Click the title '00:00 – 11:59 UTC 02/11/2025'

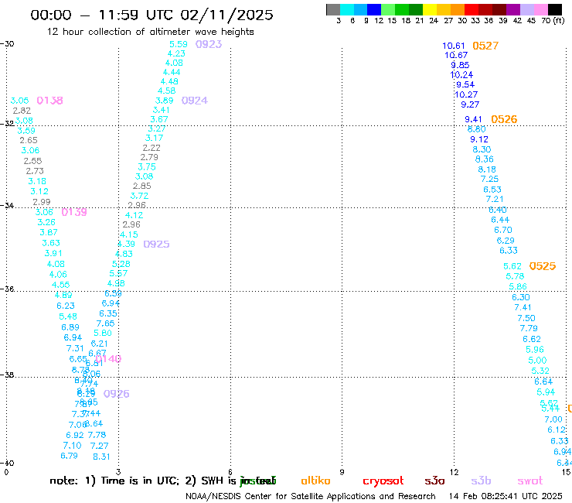(152, 15)
